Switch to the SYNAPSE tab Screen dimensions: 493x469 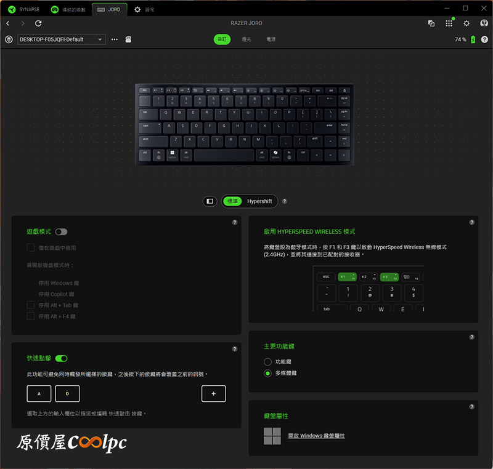[24, 9]
